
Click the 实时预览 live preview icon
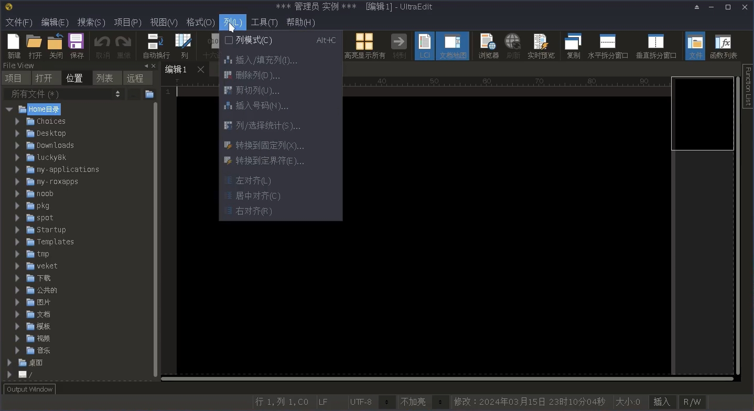click(541, 46)
